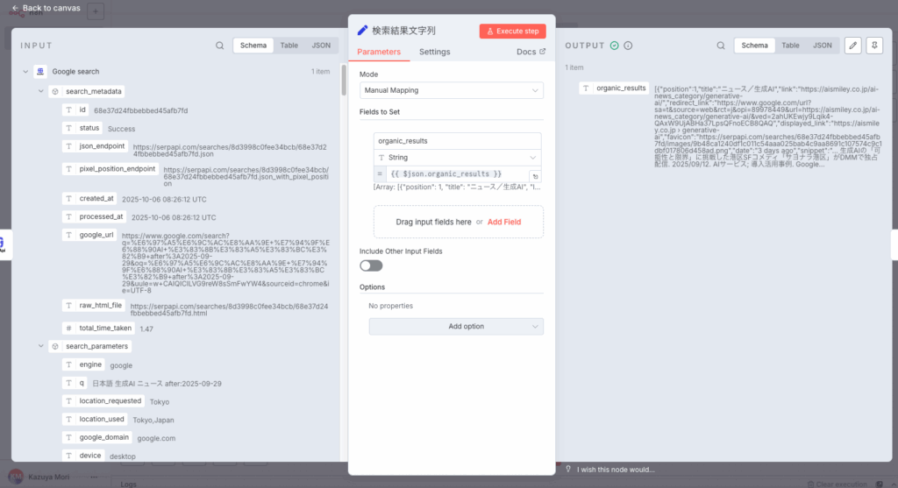Click the green success check icon by OUTPUT
The height and width of the screenshot is (488, 898).
(x=615, y=46)
